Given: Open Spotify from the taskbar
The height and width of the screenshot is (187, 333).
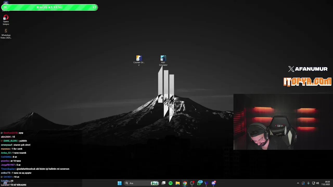Looking at the screenshot, I should (170, 183).
